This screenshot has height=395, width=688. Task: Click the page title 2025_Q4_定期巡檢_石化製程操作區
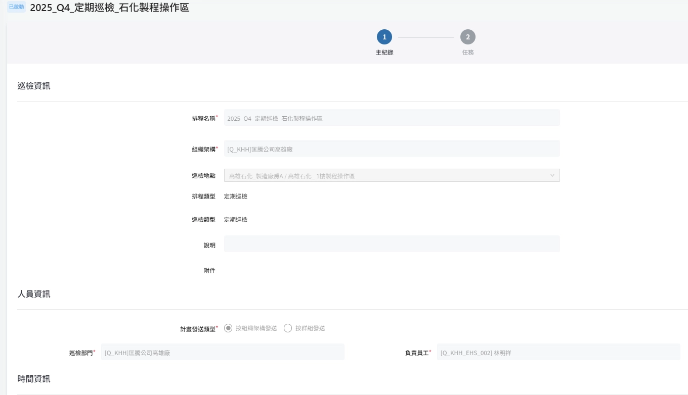pyautogui.click(x=109, y=8)
